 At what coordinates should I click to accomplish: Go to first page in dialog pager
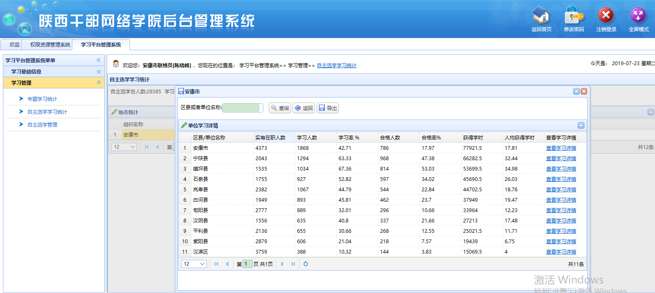[216, 264]
